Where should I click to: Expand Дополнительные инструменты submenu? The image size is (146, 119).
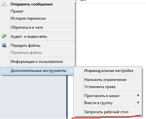tap(37, 71)
